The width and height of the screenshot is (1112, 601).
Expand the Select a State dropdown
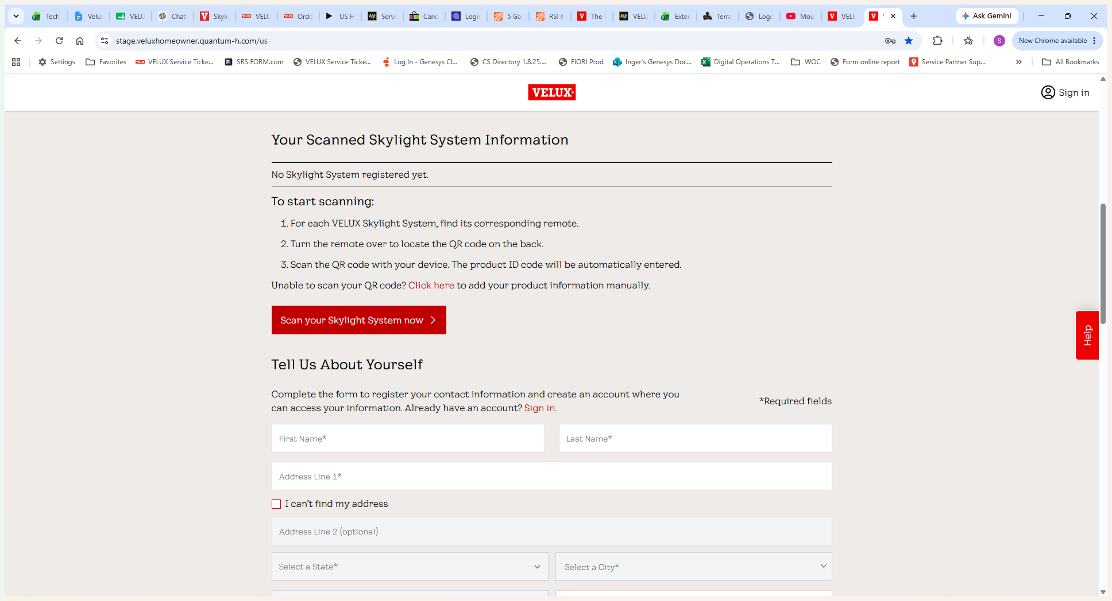click(410, 567)
